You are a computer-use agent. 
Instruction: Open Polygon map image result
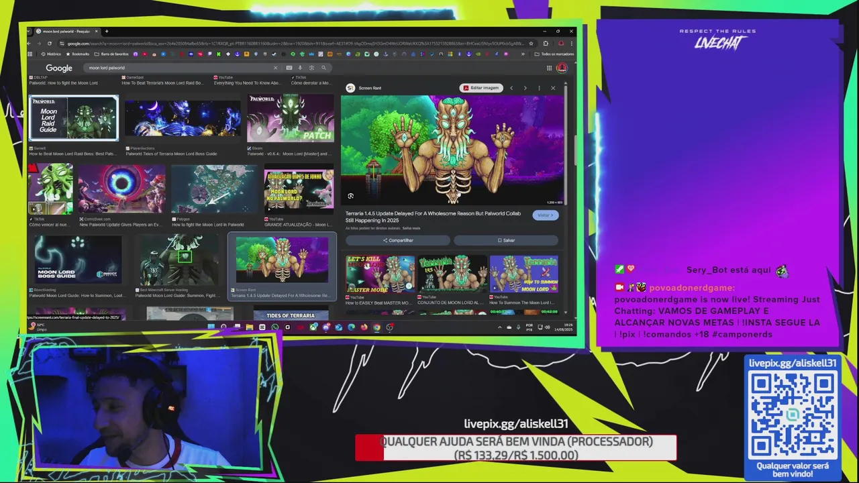click(x=214, y=189)
